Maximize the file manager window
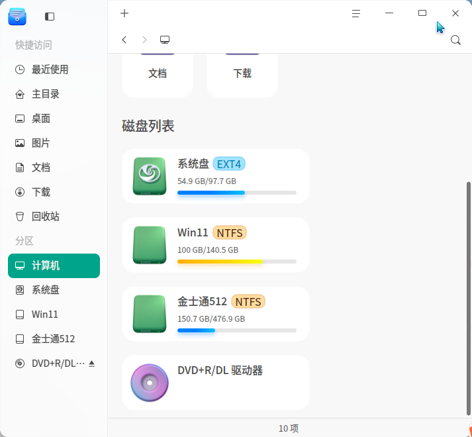472x437 pixels. tap(422, 13)
